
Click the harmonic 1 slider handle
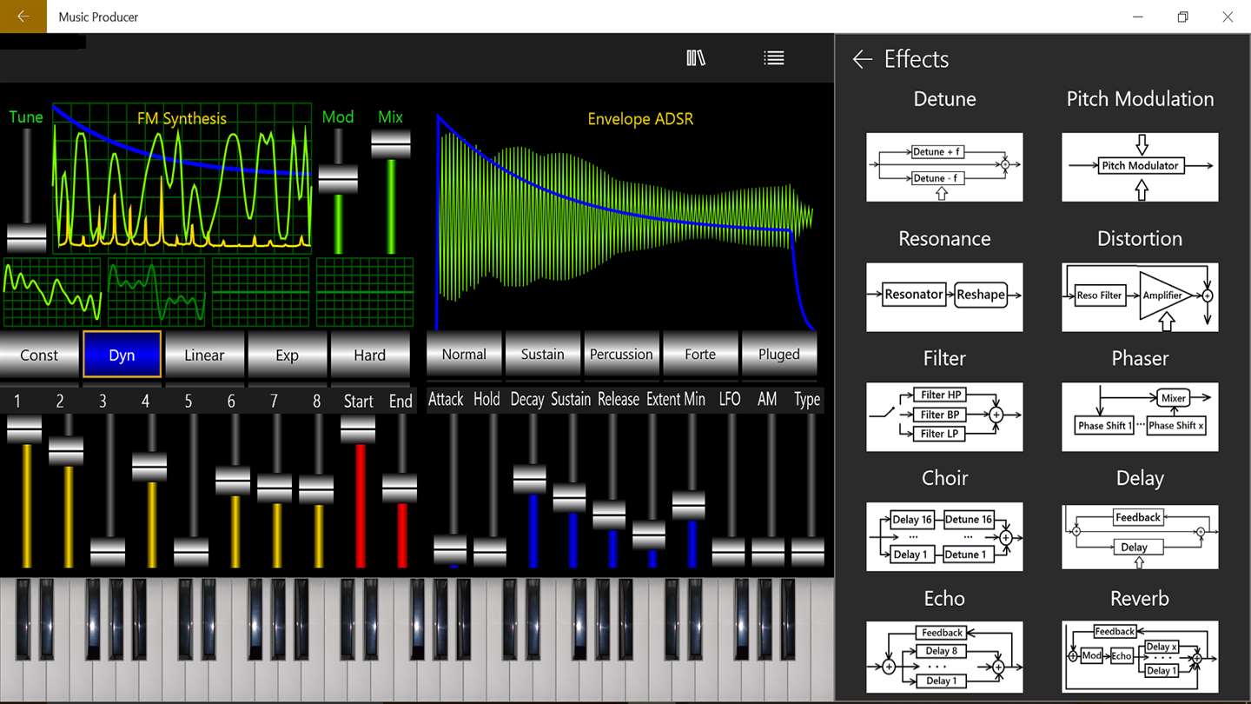point(24,429)
